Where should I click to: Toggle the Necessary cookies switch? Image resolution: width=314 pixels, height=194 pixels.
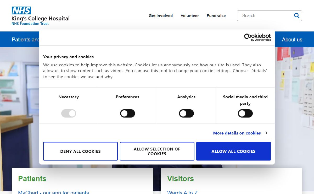(x=69, y=114)
